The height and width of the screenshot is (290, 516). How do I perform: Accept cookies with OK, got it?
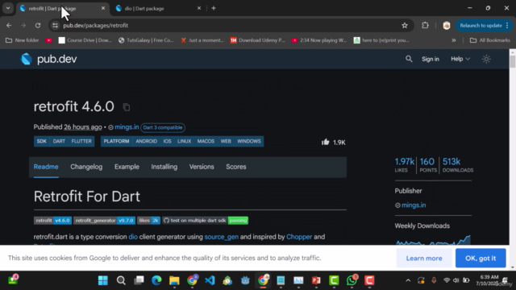point(481,258)
